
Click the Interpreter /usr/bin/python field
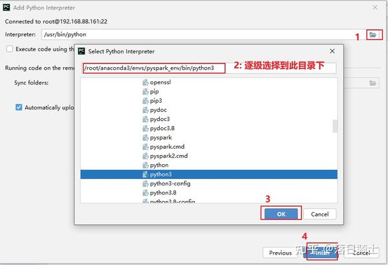[204, 34]
